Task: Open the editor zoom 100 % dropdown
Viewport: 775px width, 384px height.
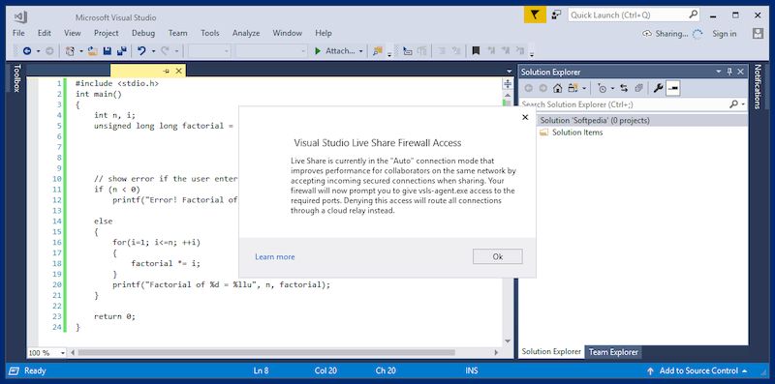Action: point(63,353)
